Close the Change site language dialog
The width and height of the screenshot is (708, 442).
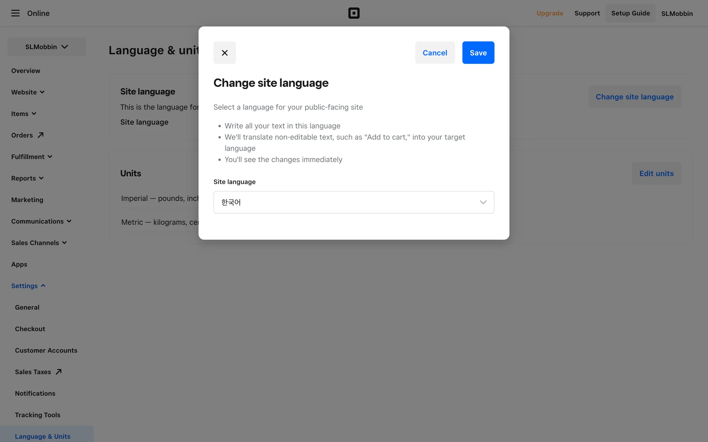point(225,53)
